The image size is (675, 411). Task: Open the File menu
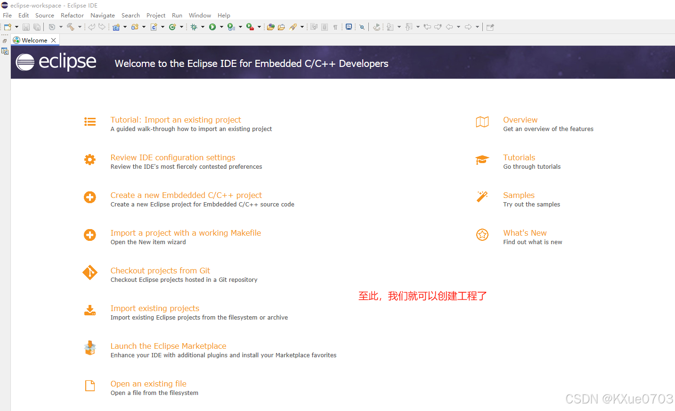[7, 16]
